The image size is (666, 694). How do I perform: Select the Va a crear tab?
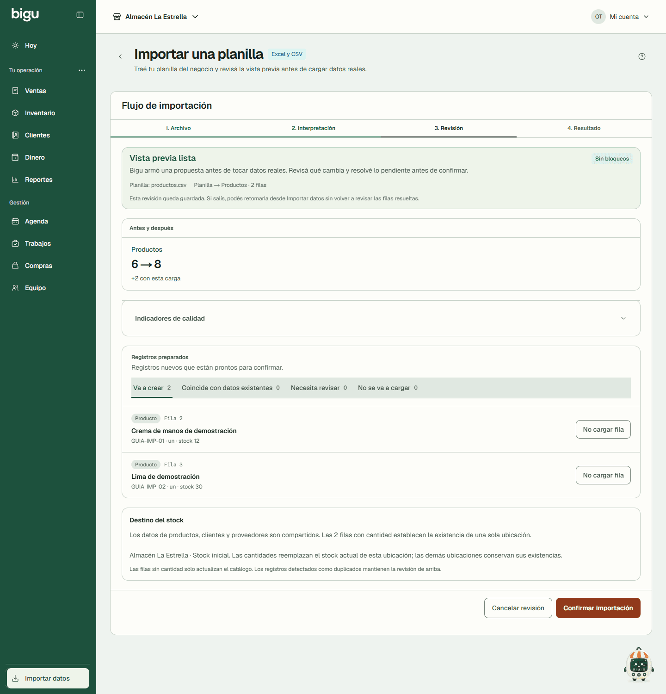click(152, 388)
